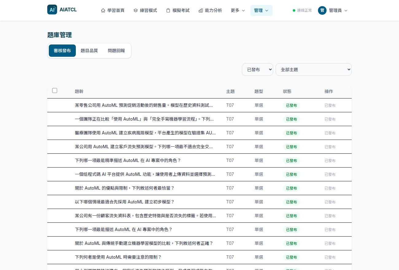This screenshot has width=399, height=270.
Task: Click question 某零售公司用 AutoML 預測促銷活動
Action: click(144, 105)
